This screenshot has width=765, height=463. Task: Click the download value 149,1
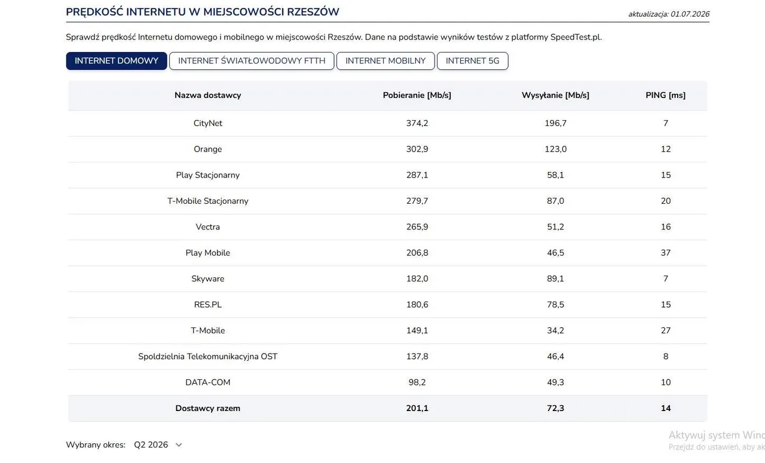(x=417, y=330)
